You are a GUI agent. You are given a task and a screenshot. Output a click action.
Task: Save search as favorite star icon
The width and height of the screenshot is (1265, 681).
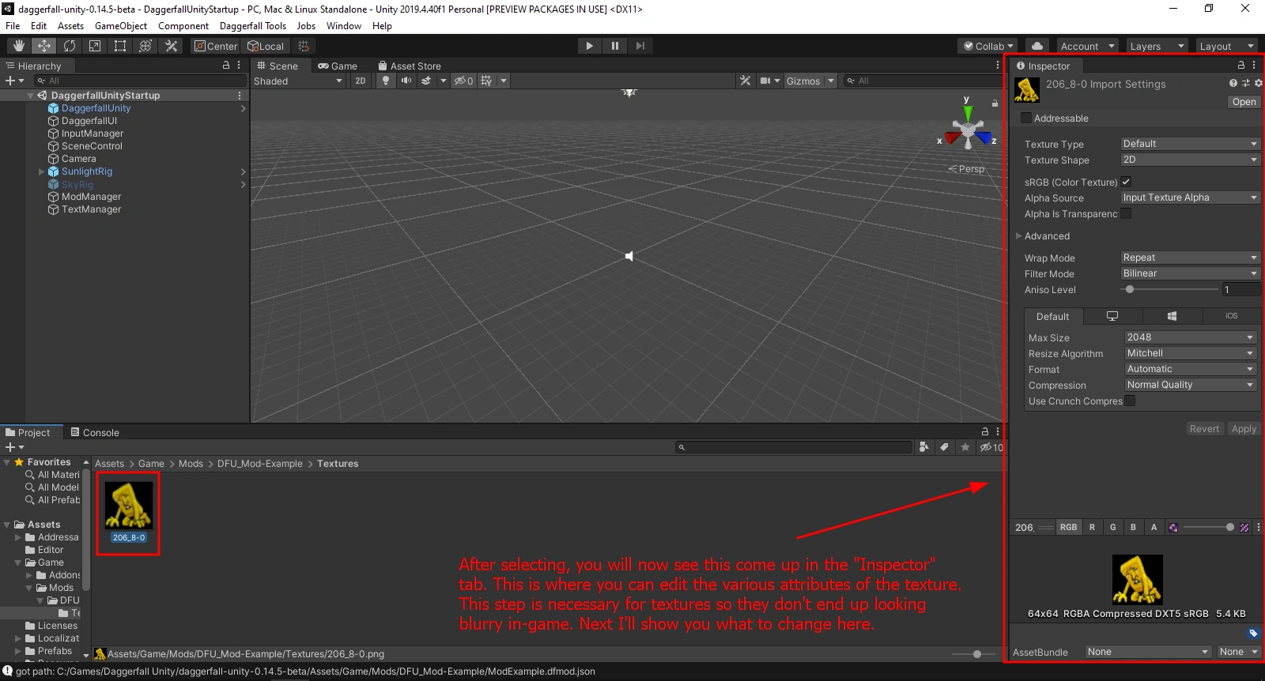965,447
